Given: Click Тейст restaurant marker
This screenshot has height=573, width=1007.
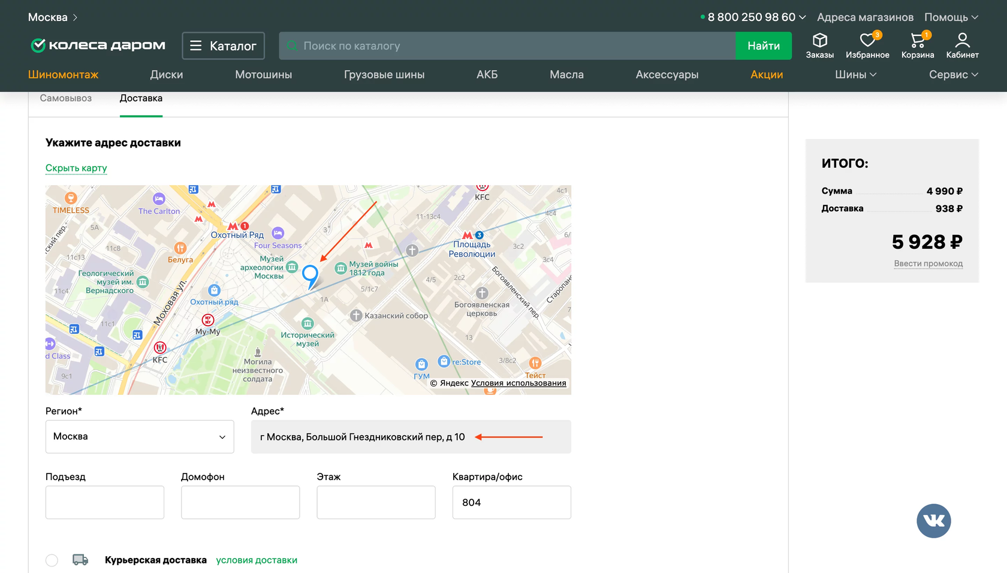Looking at the screenshot, I should 535,363.
